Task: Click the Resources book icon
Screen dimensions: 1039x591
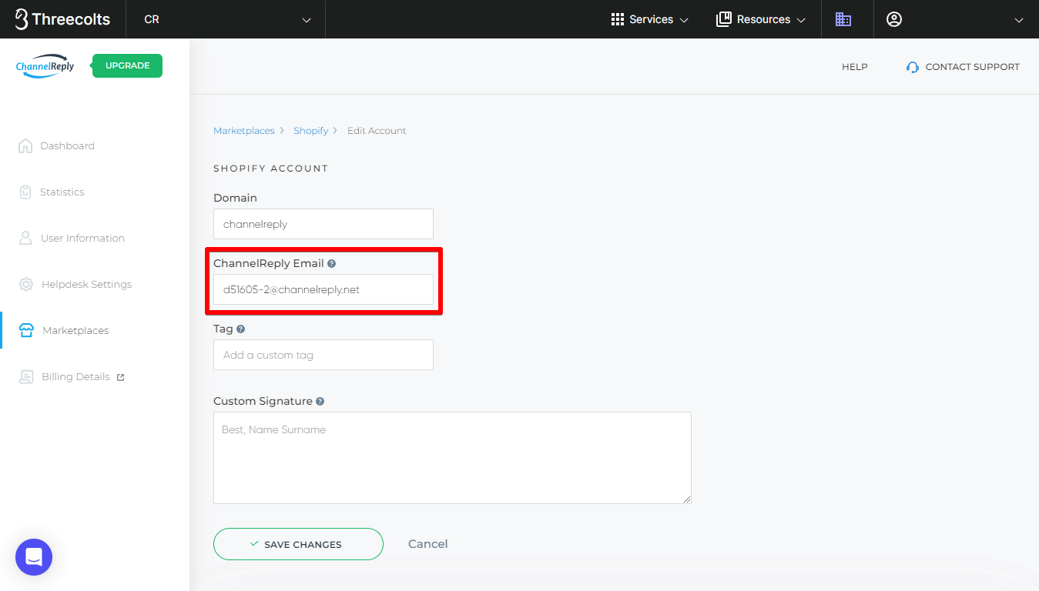Action: pos(723,19)
